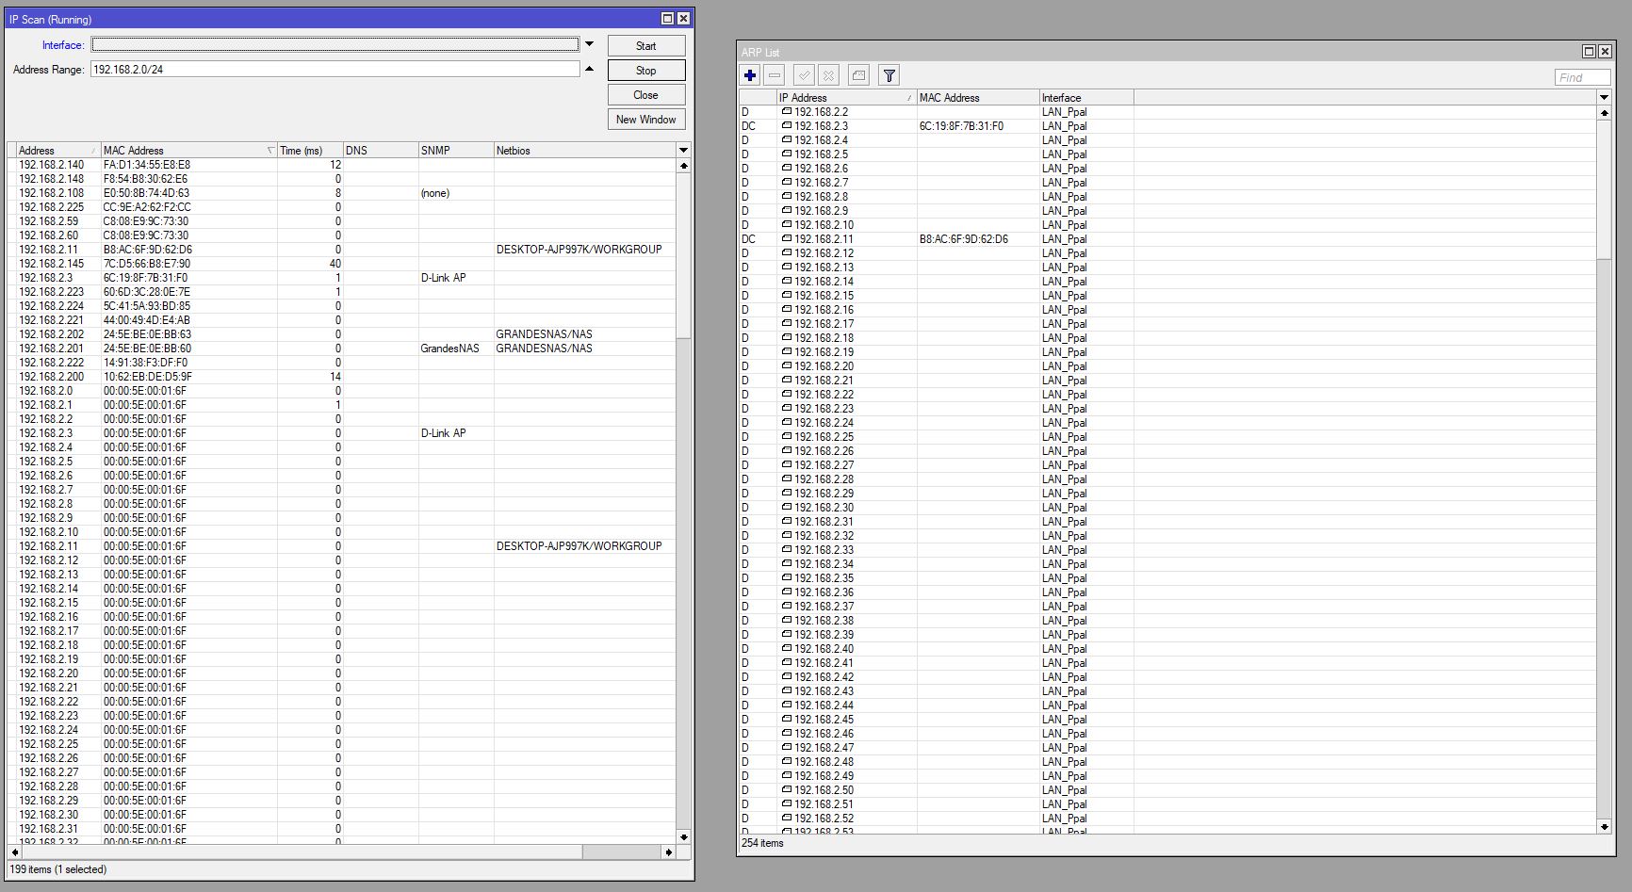Click the entry icon beside 192.168.2.52 in ARP List
1632x892 pixels.
786,819
